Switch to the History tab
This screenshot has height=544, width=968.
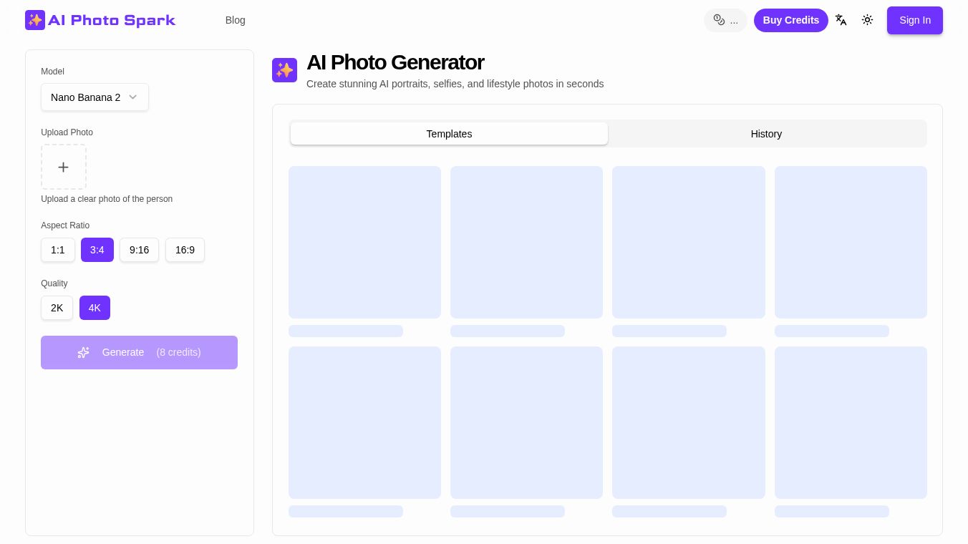click(766, 134)
